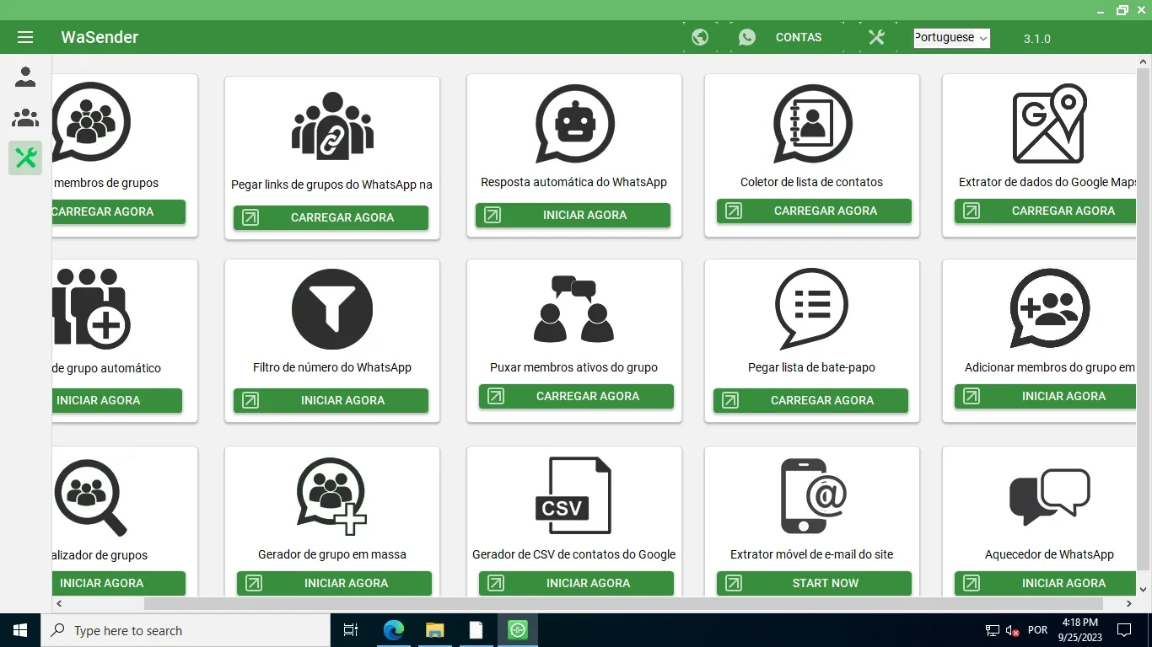
Task: Click the START NOW button
Action: (815, 583)
